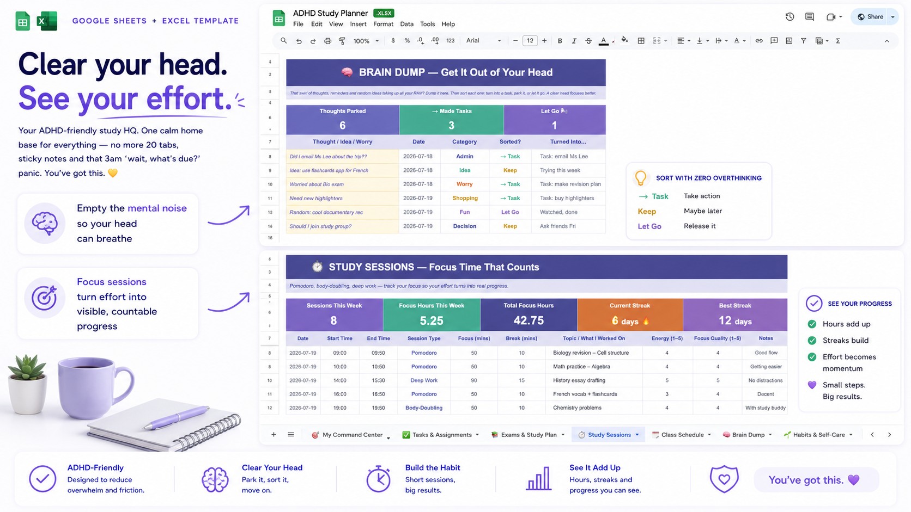Open the Arial font dropdown
911x512 pixels.
tap(483, 41)
